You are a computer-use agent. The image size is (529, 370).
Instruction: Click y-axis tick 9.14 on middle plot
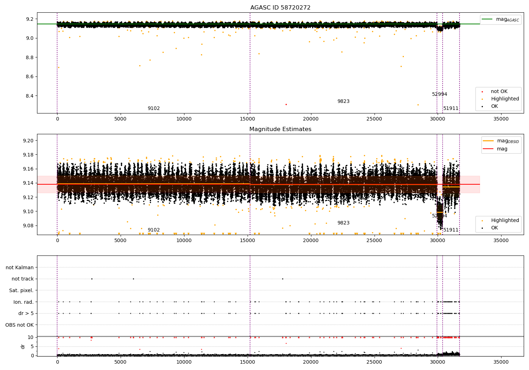click(29, 183)
